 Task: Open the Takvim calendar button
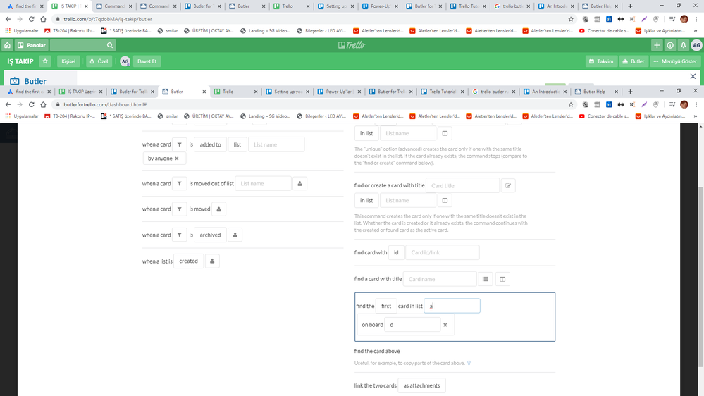[x=601, y=61]
